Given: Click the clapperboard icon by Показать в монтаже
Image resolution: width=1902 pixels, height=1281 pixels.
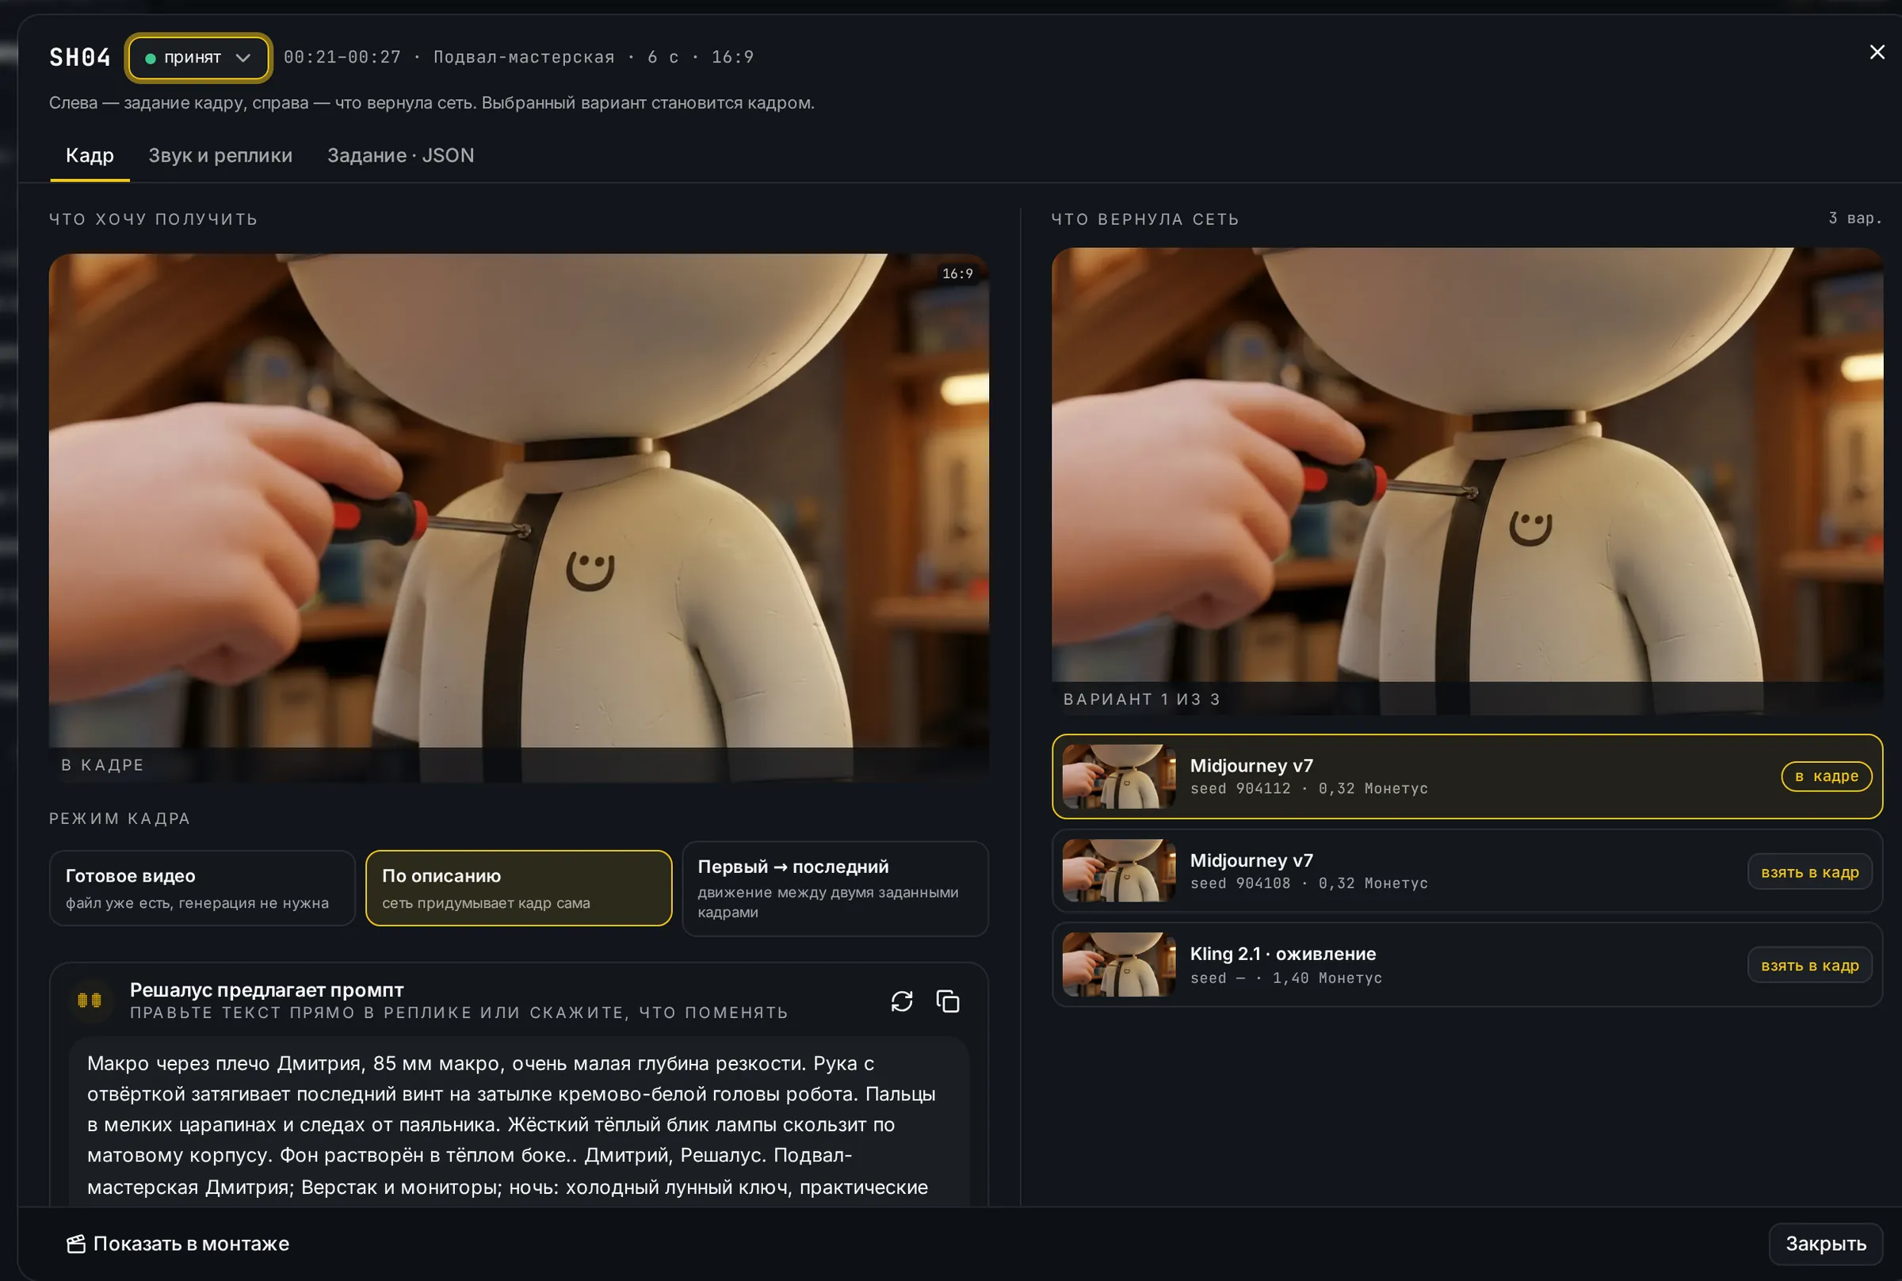Looking at the screenshot, I should coord(76,1244).
